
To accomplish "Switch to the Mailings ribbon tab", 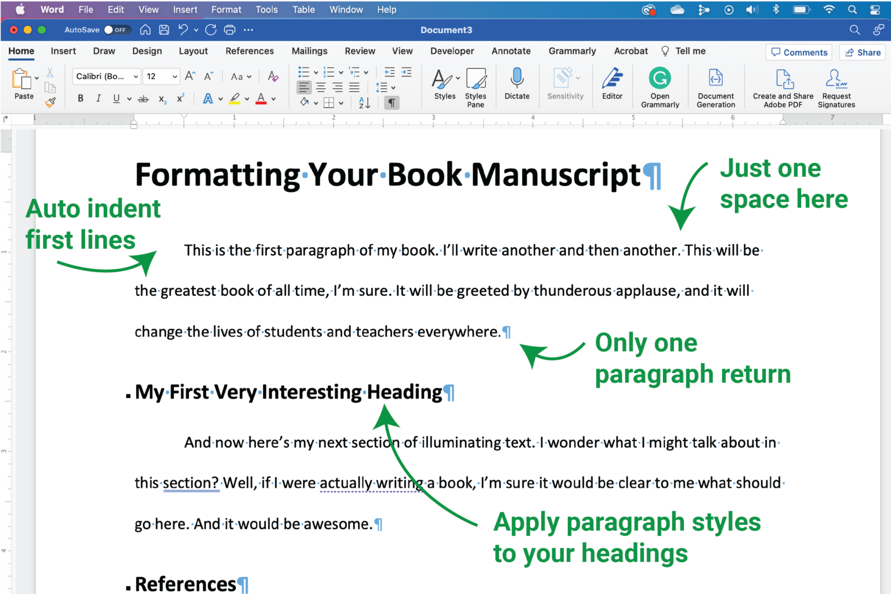I will tap(309, 51).
